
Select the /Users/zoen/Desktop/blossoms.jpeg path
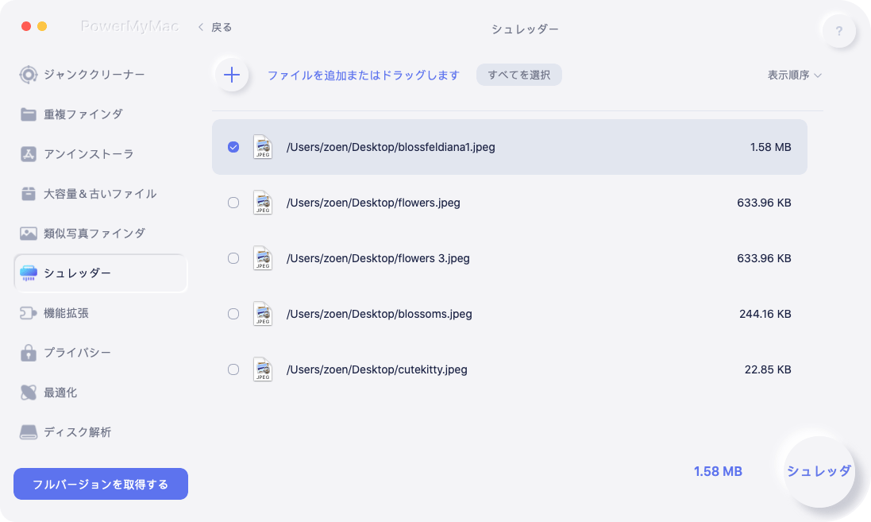379,314
